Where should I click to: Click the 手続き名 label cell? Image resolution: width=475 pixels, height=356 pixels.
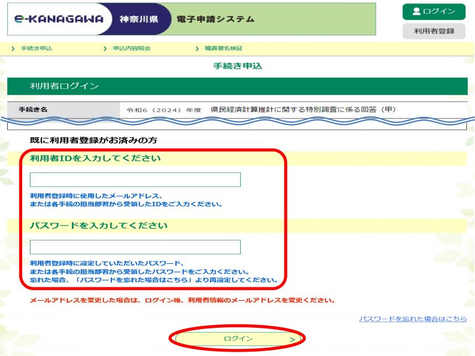tap(33, 109)
